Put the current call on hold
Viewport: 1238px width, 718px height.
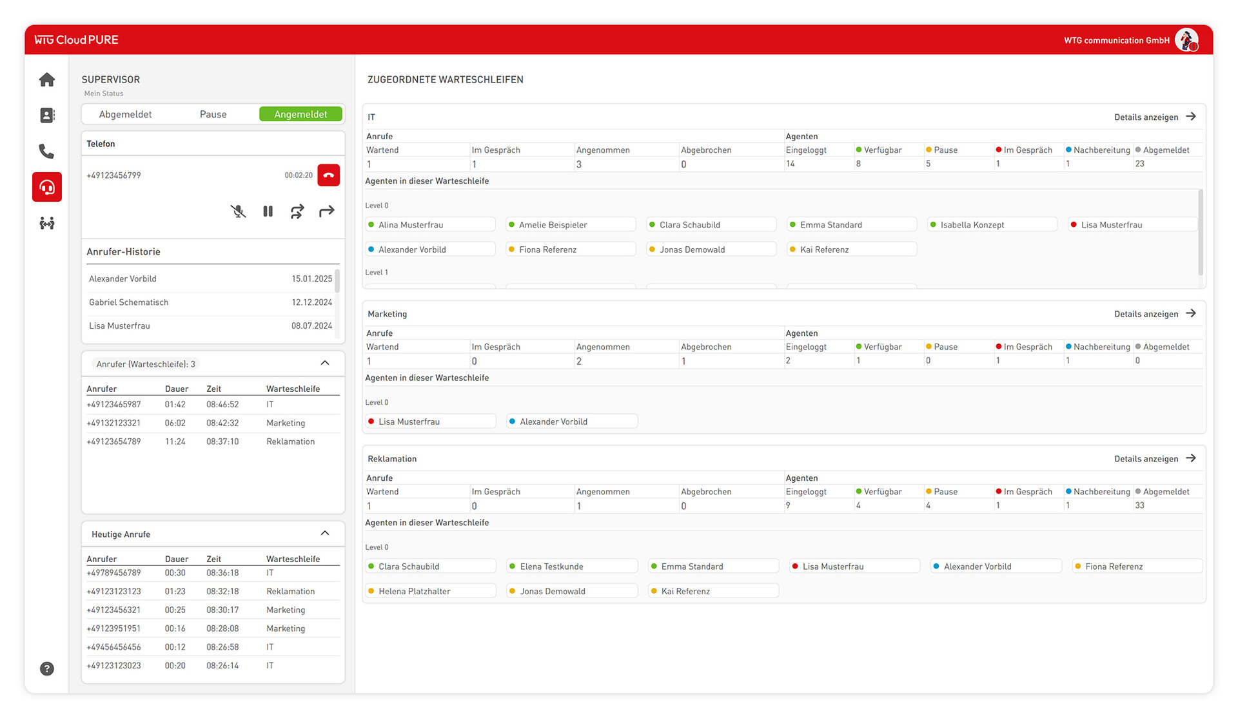click(x=268, y=211)
